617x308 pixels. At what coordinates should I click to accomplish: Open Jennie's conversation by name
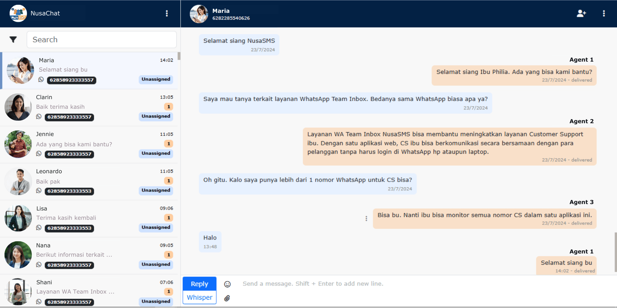[x=45, y=134]
